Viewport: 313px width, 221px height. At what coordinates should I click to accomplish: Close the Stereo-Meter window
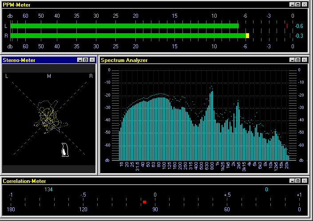[x=92, y=60]
